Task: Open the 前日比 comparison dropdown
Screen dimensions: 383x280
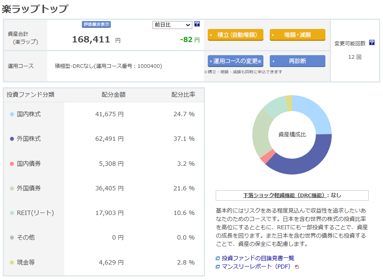Action: [x=172, y=25]
